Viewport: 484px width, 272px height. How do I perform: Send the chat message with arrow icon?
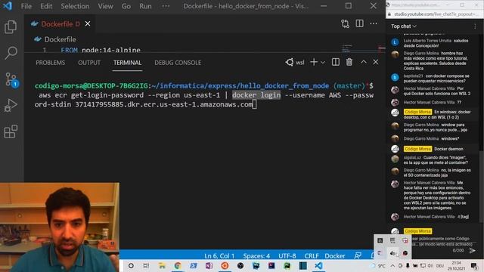472,251
